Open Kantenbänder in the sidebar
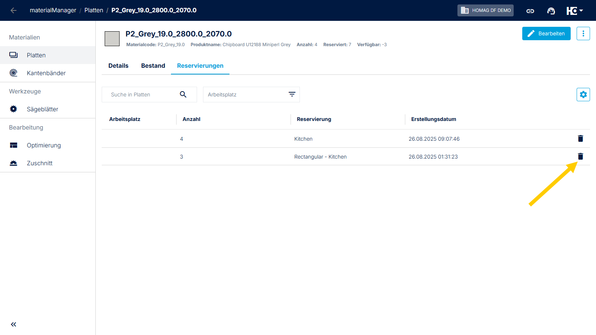This screenshot has height=335, width=596. pos(48,73)
